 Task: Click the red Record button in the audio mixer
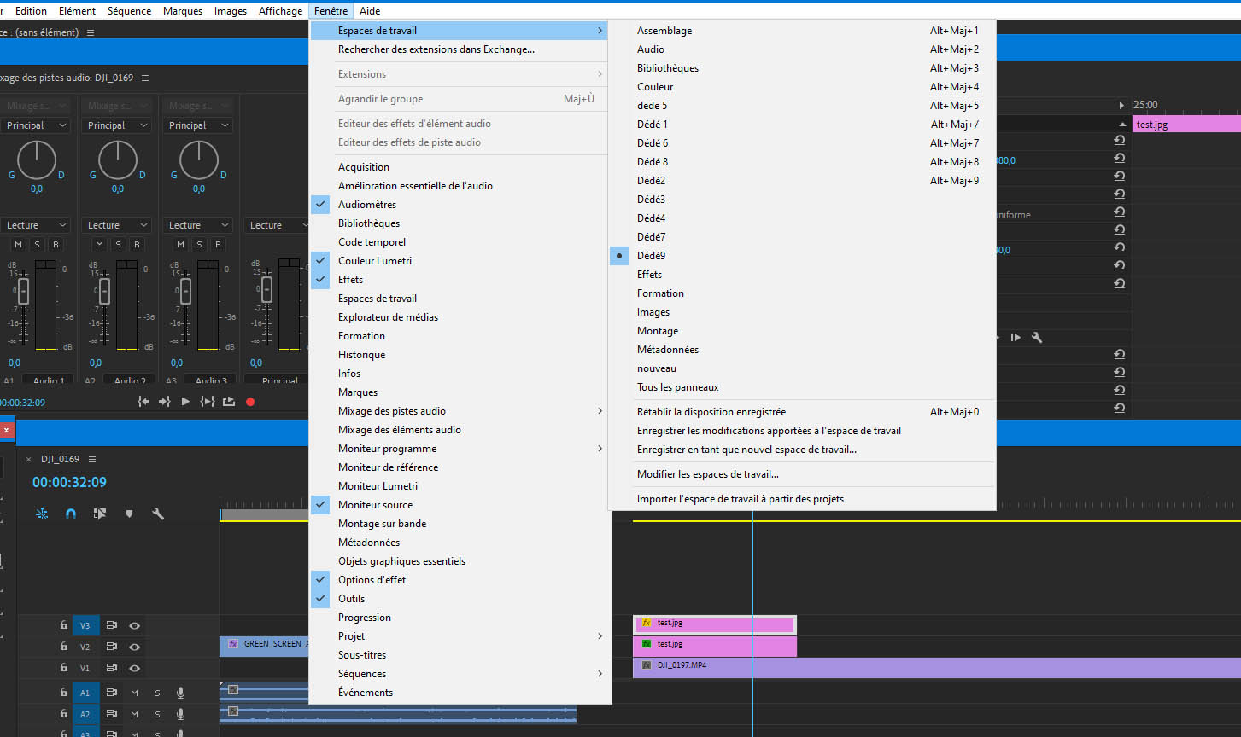pyautogui.click(x=250, y=402)
